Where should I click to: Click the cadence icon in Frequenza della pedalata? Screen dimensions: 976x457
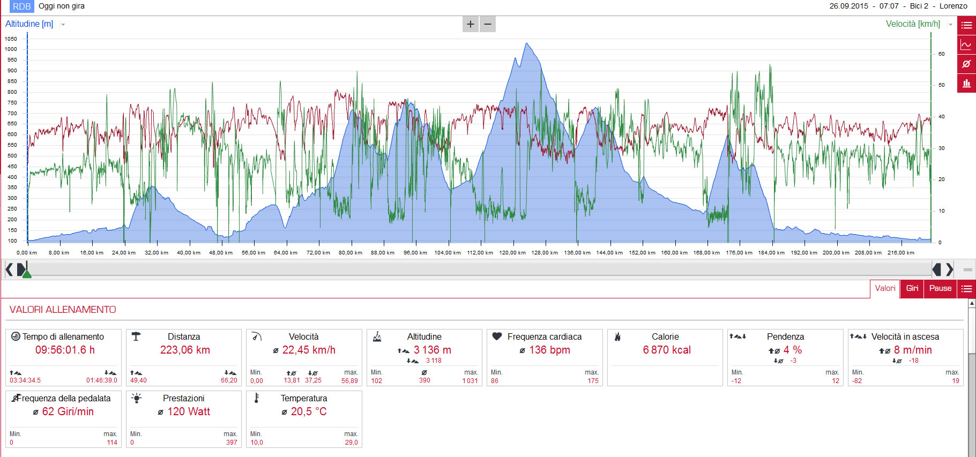(x=16, y=398)
